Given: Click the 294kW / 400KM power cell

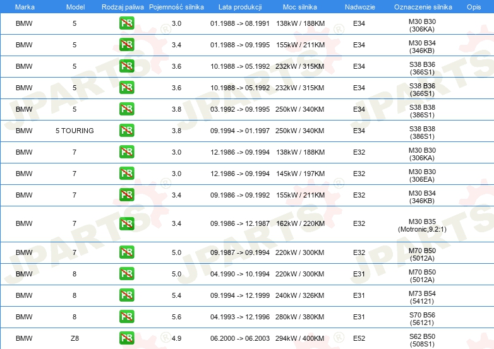Looking at the screenshot, I should click(299, 338).
